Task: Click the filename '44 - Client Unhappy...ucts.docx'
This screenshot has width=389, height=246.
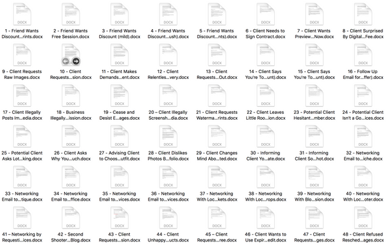Action: click(168, 237)
